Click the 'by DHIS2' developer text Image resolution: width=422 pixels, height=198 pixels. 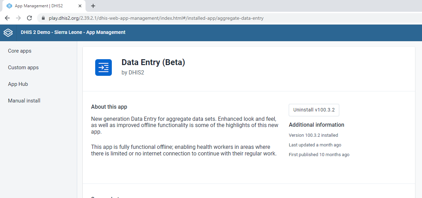[133, 73]
